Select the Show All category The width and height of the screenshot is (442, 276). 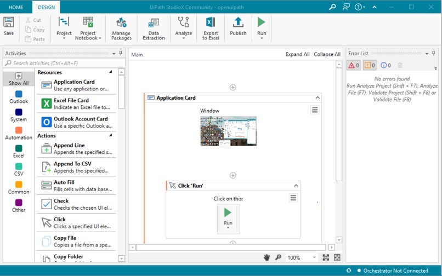pyautogui.click(x=19, y=79)
